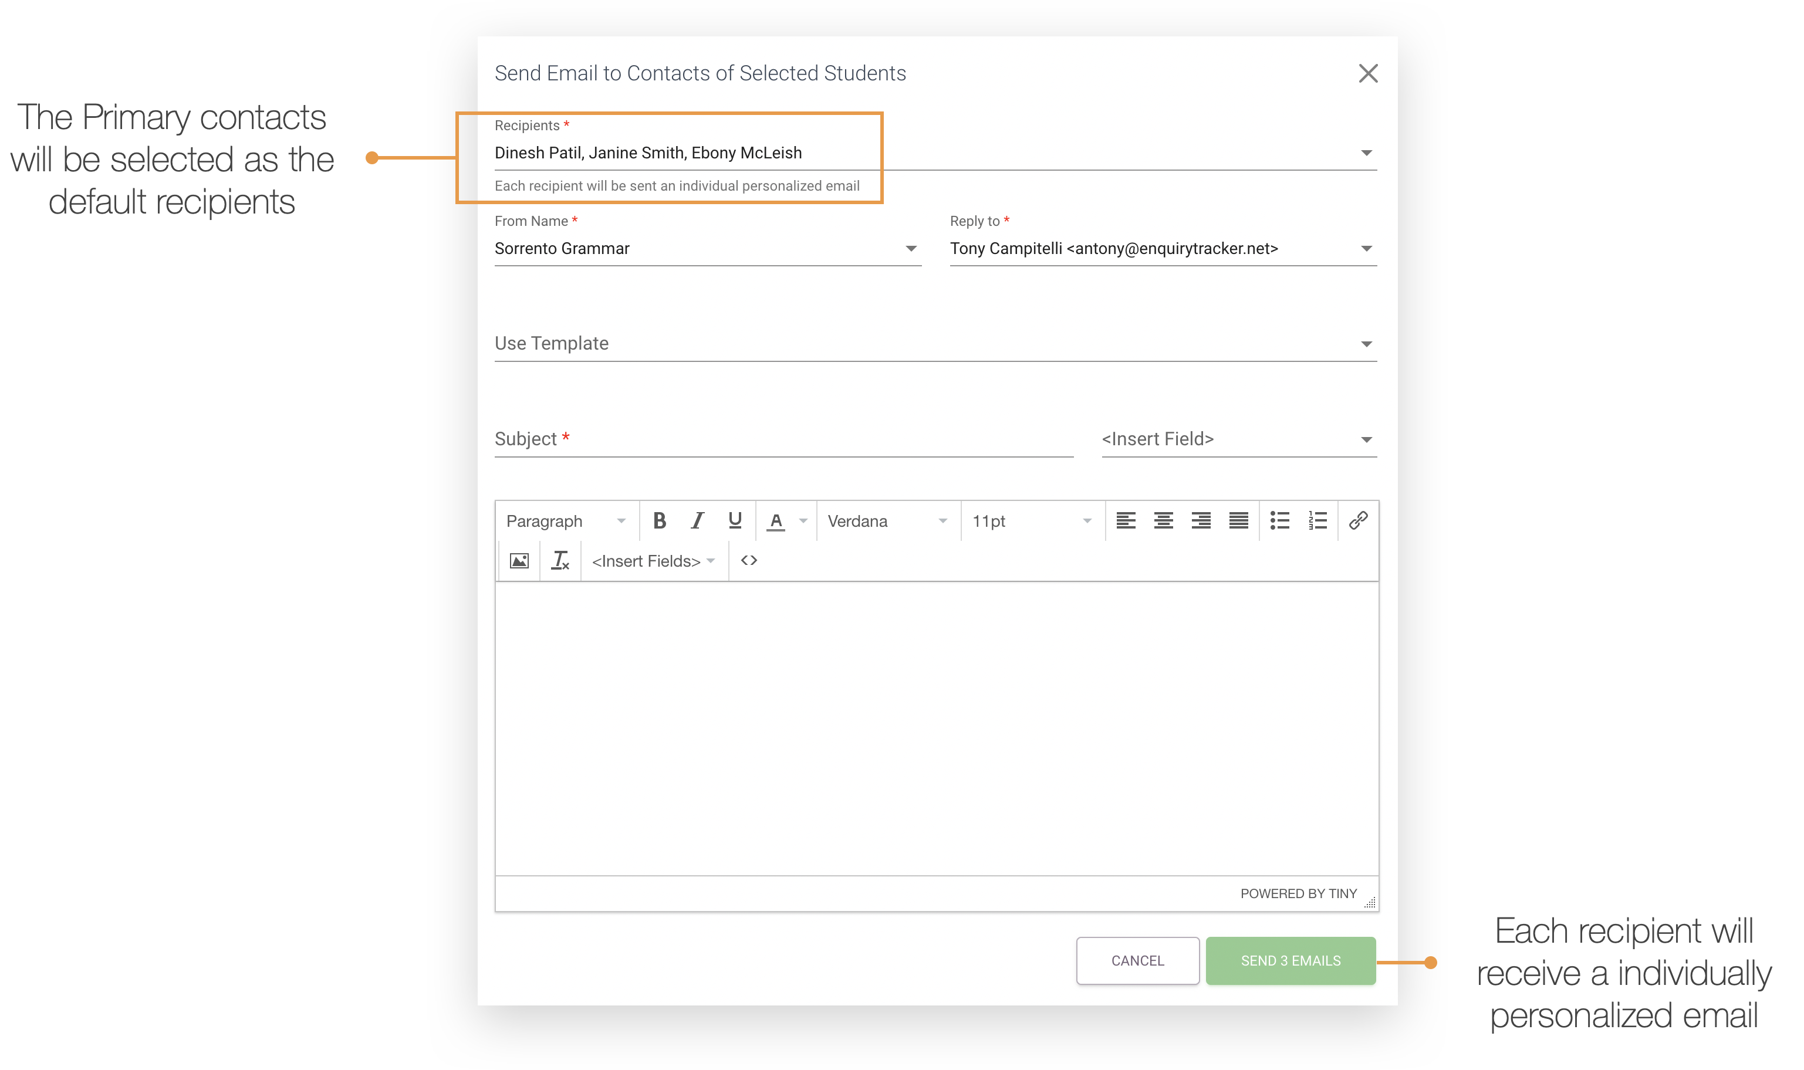Center align the text

[1163, 520]
